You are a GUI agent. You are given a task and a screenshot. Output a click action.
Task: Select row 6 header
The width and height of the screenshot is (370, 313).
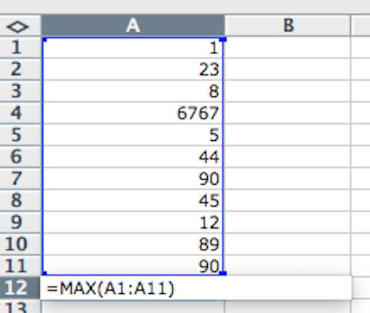20,156
